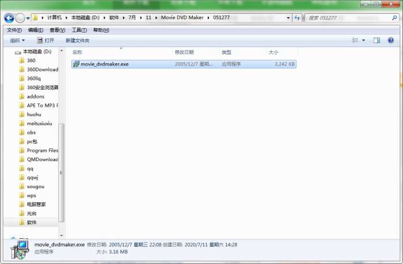Click the large installer icon in details pane
The height and width of the screenshot is (264, 403).
point(20,250)
